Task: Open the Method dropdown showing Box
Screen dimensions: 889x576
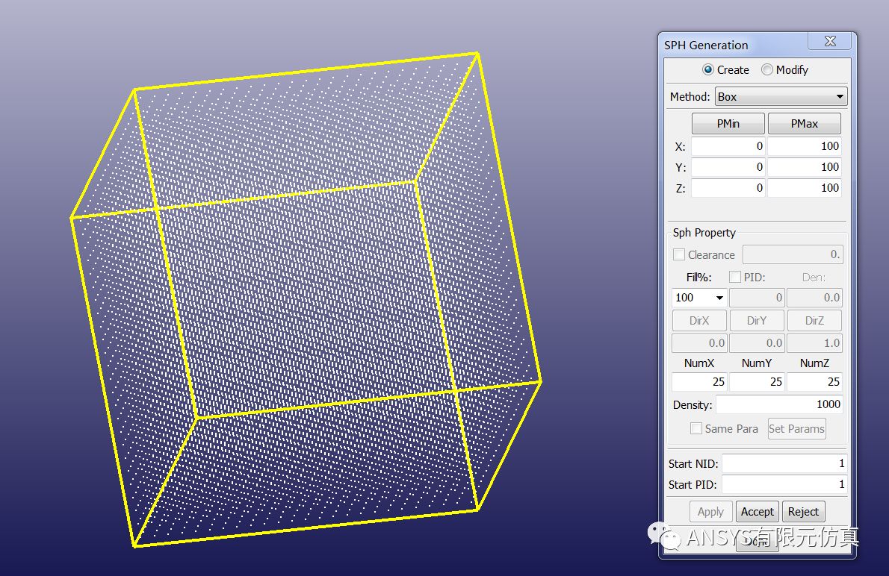Action: pos(781,97)
